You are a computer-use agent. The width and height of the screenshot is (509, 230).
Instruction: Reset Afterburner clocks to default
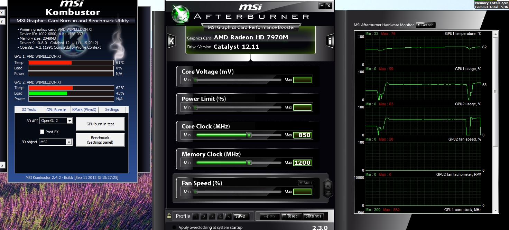291,216
